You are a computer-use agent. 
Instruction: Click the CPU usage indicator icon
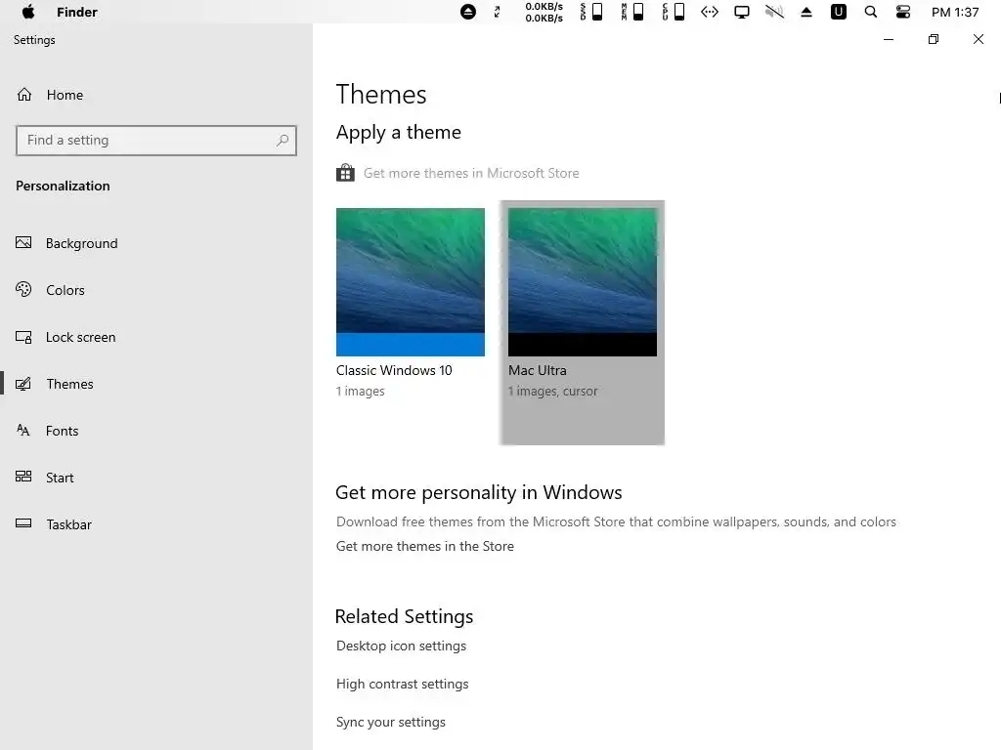pos(673,12)
